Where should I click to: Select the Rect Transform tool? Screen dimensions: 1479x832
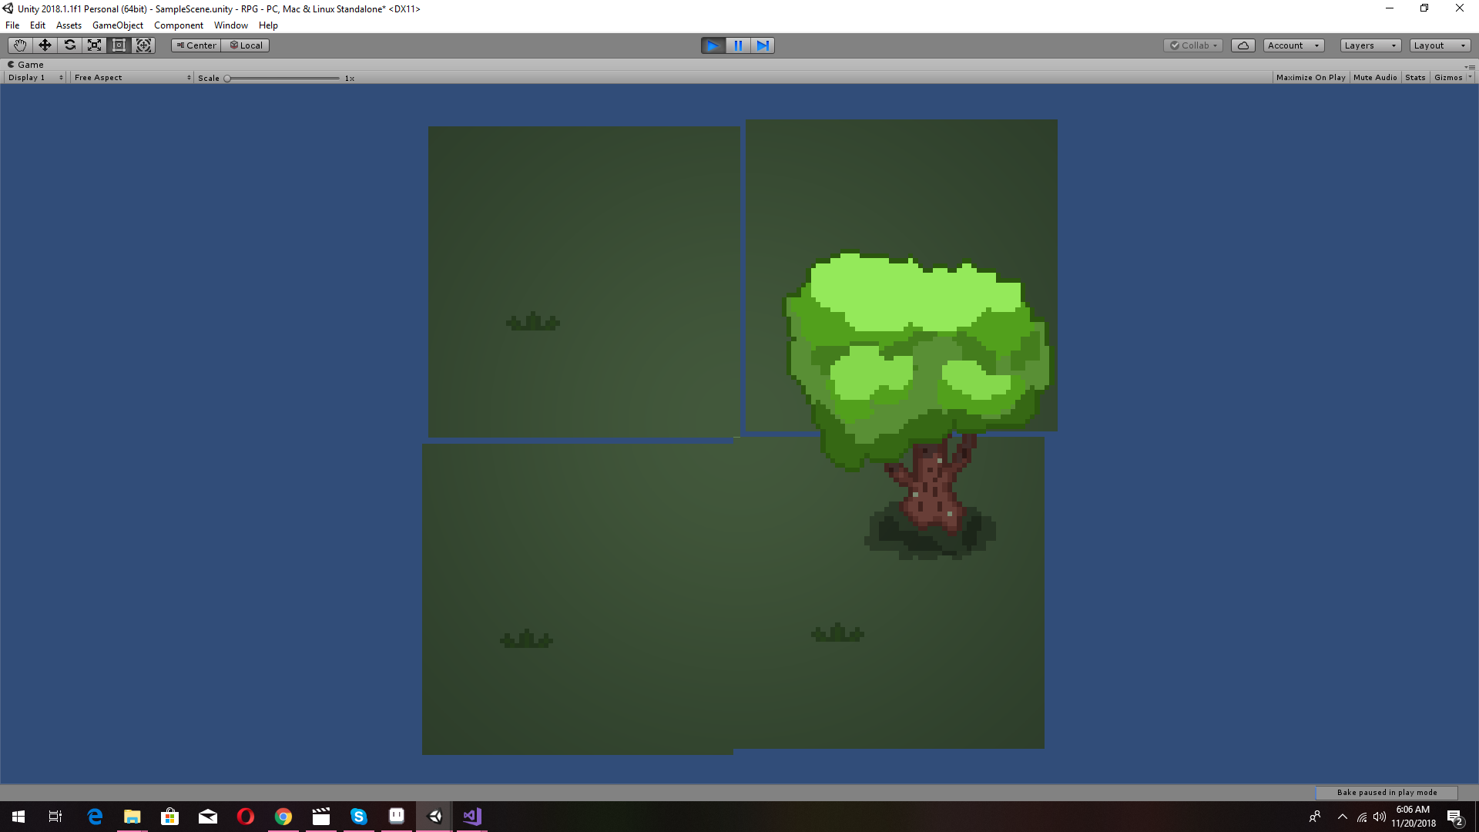pyautogui.click(x=119, y=45)
